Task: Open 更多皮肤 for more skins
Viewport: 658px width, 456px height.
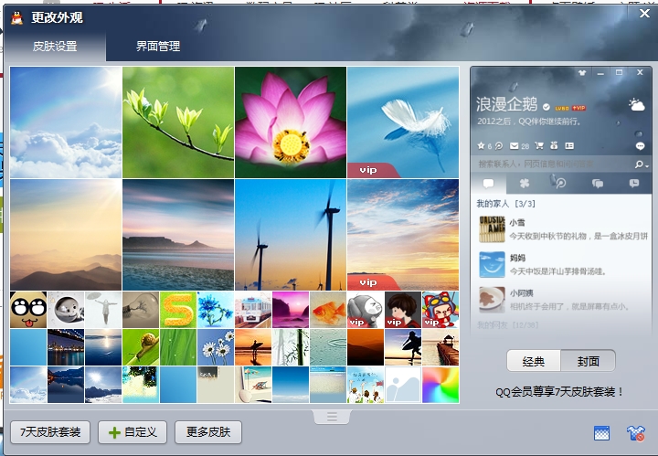Action: 208,432
